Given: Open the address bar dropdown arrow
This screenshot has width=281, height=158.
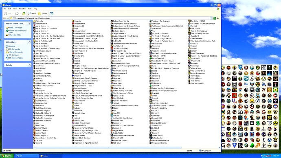Looking at the screenshot, I should (211, 18).
